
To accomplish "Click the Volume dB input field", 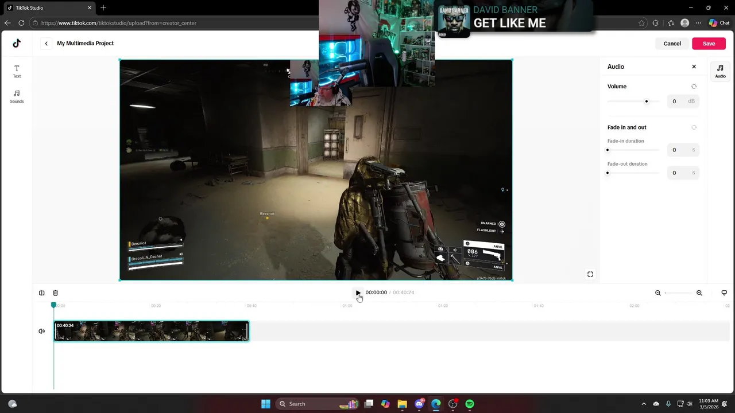I will pos(683,102).
